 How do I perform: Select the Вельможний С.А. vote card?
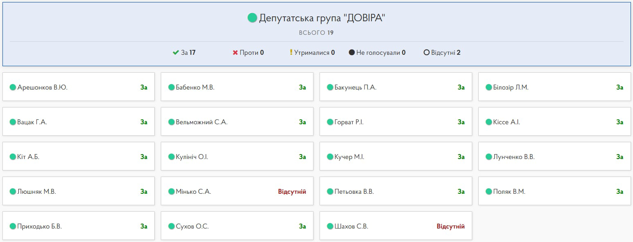pyautogui.click(x=237, y=122)
